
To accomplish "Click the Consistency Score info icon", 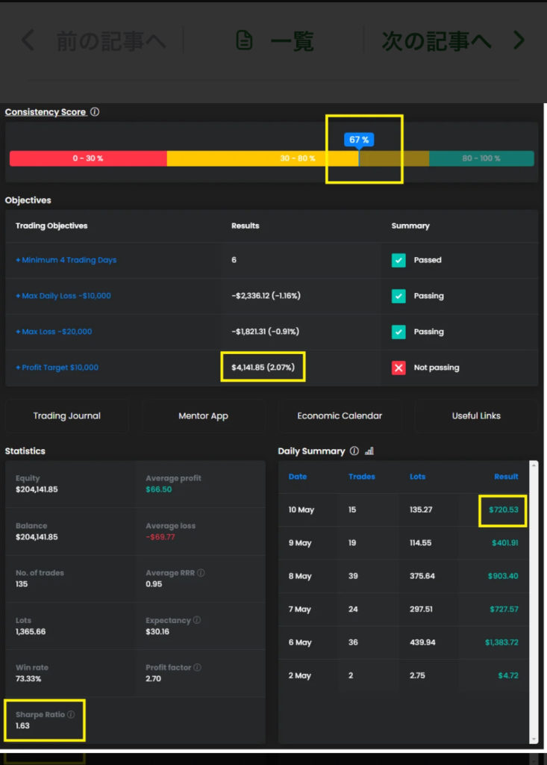I will point(95,112).
